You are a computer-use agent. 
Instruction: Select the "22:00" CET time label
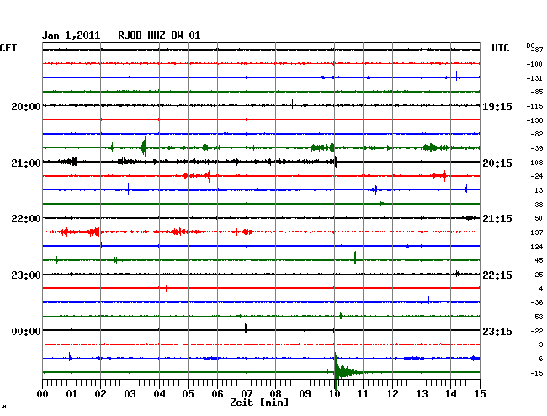(x=26, y=219)
